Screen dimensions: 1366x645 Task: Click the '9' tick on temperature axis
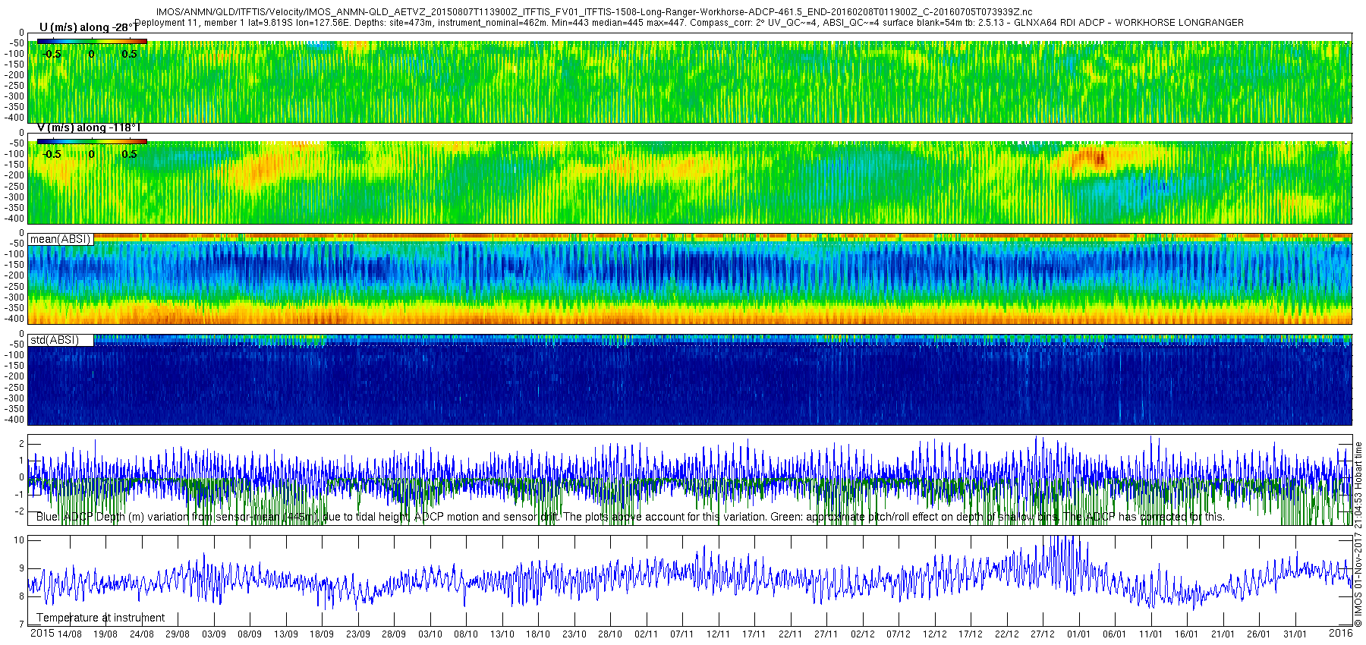[x=22, y=568]
